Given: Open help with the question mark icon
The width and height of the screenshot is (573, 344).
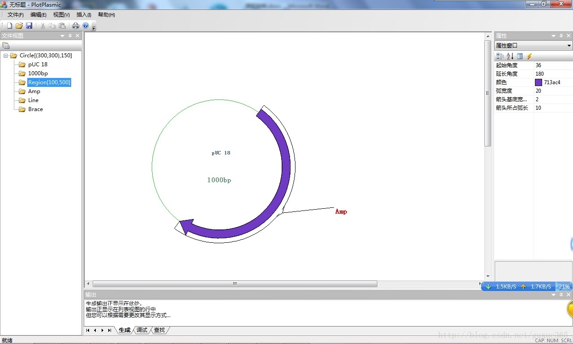Looking at the screenshot, I should pyautogui.click(x=86, y=26).
